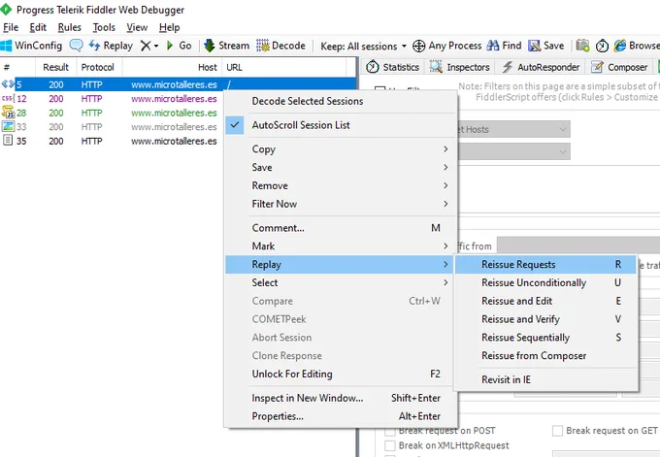Choose Decode Selected Sessions
This screenshot has width=660, height=457.
pyautogui.click(x=340, y=101)
